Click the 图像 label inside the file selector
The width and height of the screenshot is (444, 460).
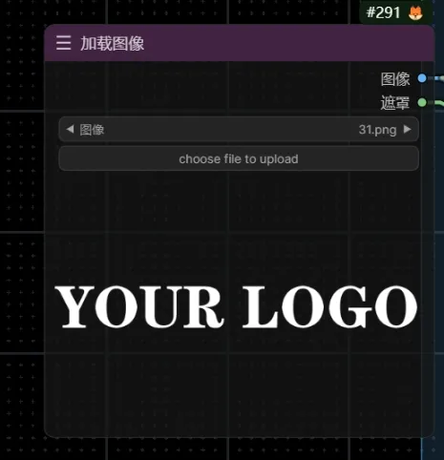[x=92, y=130]
